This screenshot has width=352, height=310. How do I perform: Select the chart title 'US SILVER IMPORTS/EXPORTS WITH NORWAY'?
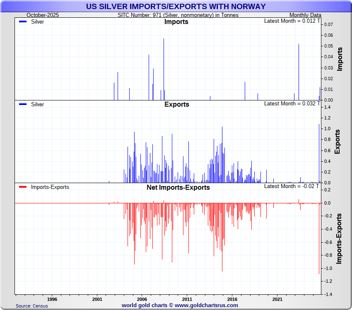click(176, 7)
